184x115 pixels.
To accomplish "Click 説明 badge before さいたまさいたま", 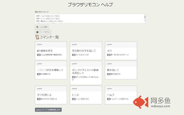I will pos(74,55).
